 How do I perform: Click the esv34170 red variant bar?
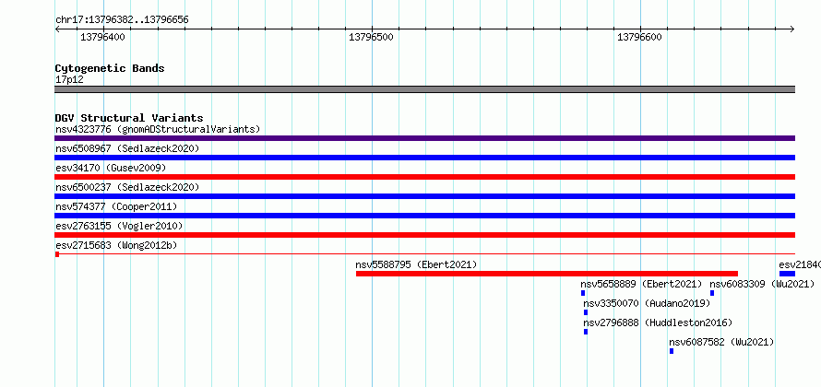pyautogui.click(x=424, y=177)
